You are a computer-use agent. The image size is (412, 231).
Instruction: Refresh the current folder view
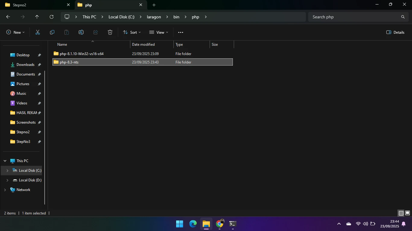tap(52, 17)
